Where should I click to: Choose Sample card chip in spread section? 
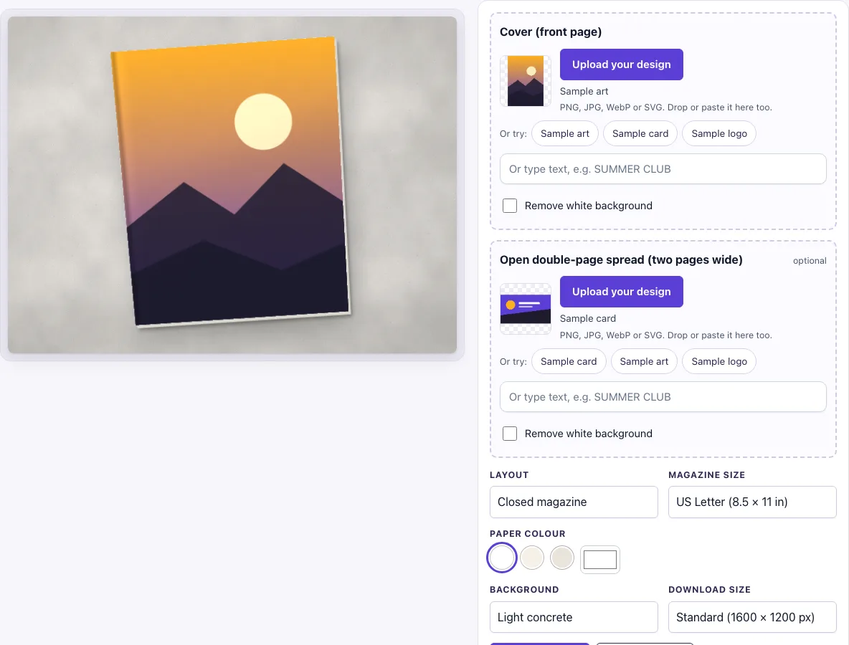click(x=569, y=361)
